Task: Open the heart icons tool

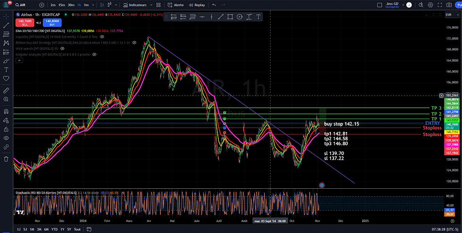Action: (x=6, y=79)
